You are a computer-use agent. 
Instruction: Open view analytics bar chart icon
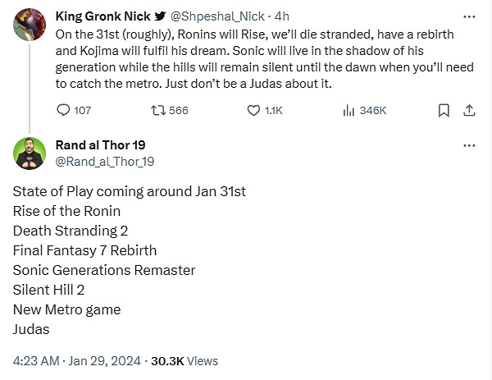point(348,110)
